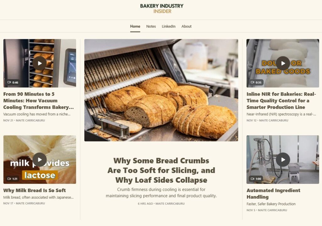Click the Crumb firmness during cooling description
Image resolution: width=322 pixels, height=226 pixels.
click(x=161, y=193)
